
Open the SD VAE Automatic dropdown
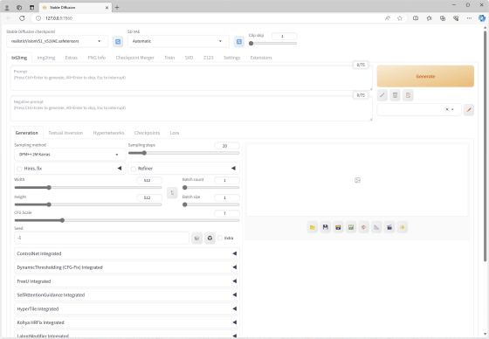178,41
